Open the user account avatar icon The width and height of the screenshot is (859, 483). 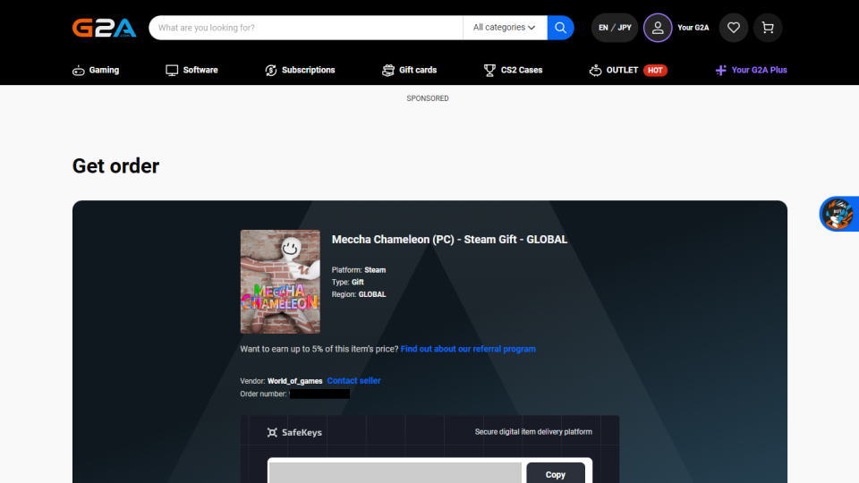pos(658,28)
